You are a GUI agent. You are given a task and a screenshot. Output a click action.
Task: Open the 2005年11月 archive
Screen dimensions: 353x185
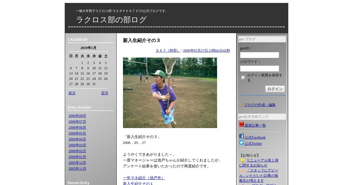[77, 169]
